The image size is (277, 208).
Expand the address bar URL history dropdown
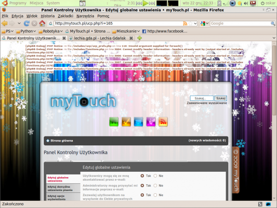[x=195, y=23]
